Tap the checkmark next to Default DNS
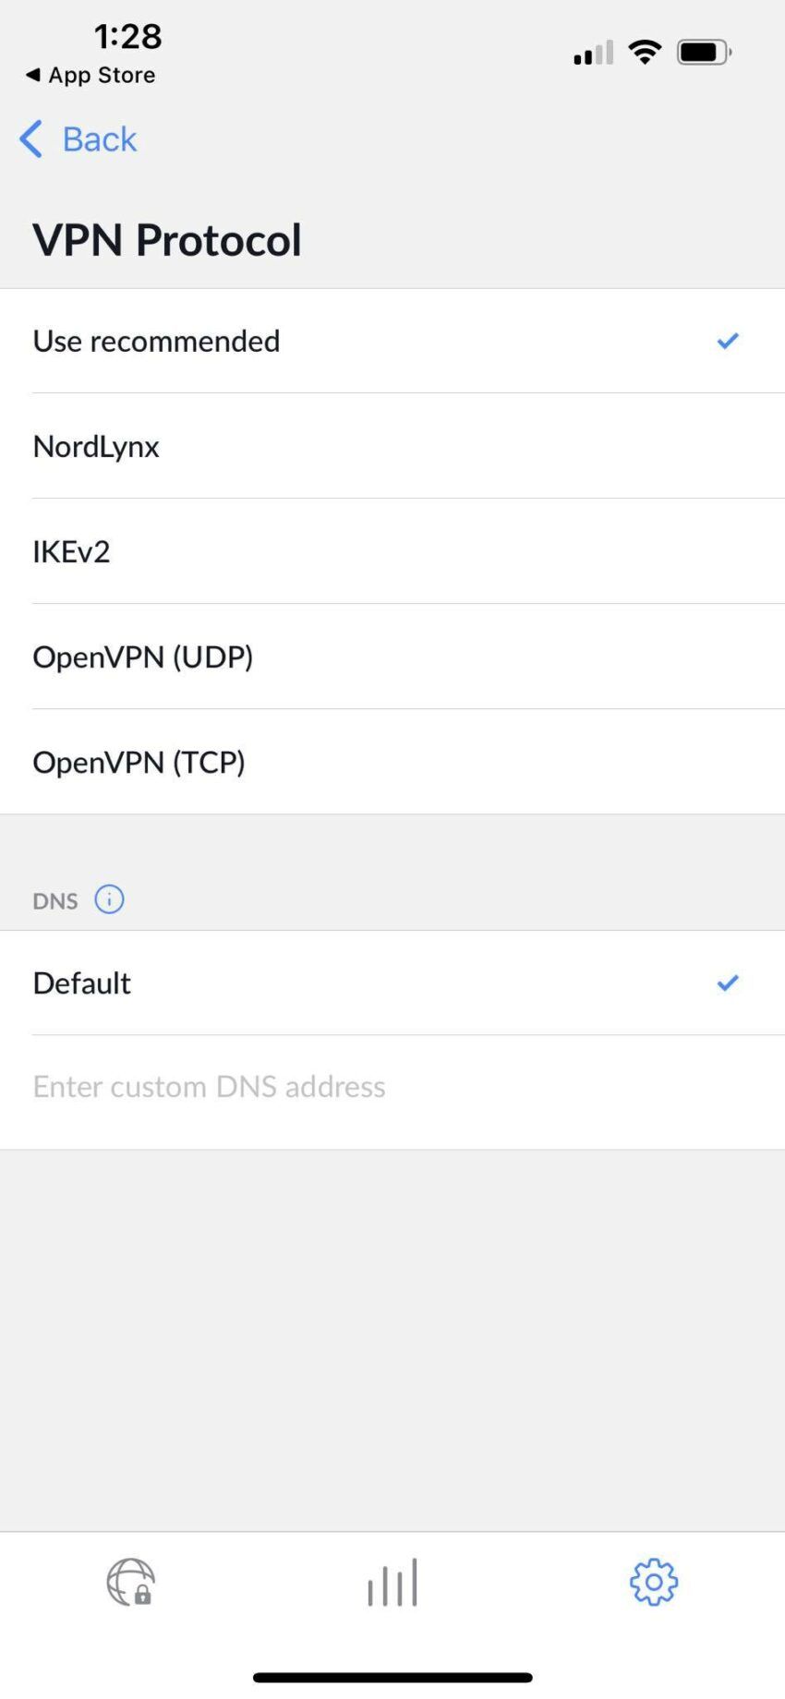 (727, 982)
